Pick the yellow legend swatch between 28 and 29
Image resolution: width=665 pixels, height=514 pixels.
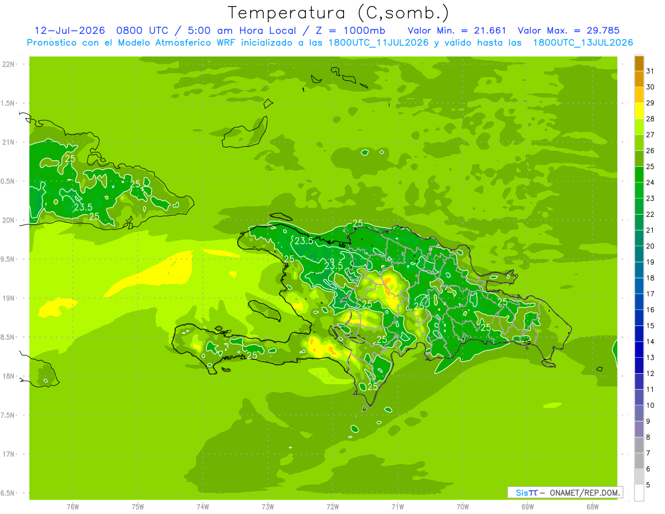[639, 111]
